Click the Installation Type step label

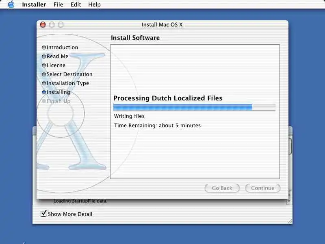pos(68,83)
